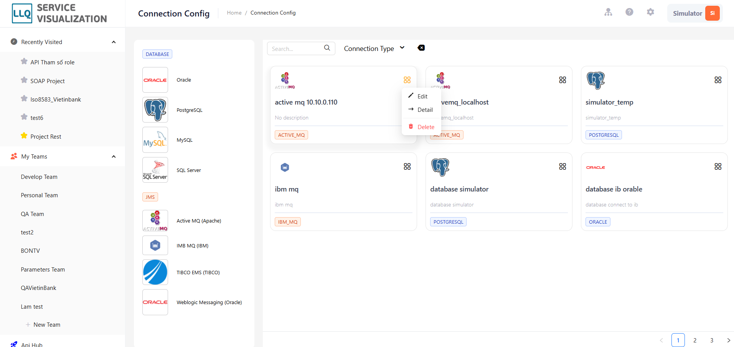Image resolution: width=734 pixels, height=347 pixels.
Task: Go to Home breadcrumb link
Action: point(234,13)
